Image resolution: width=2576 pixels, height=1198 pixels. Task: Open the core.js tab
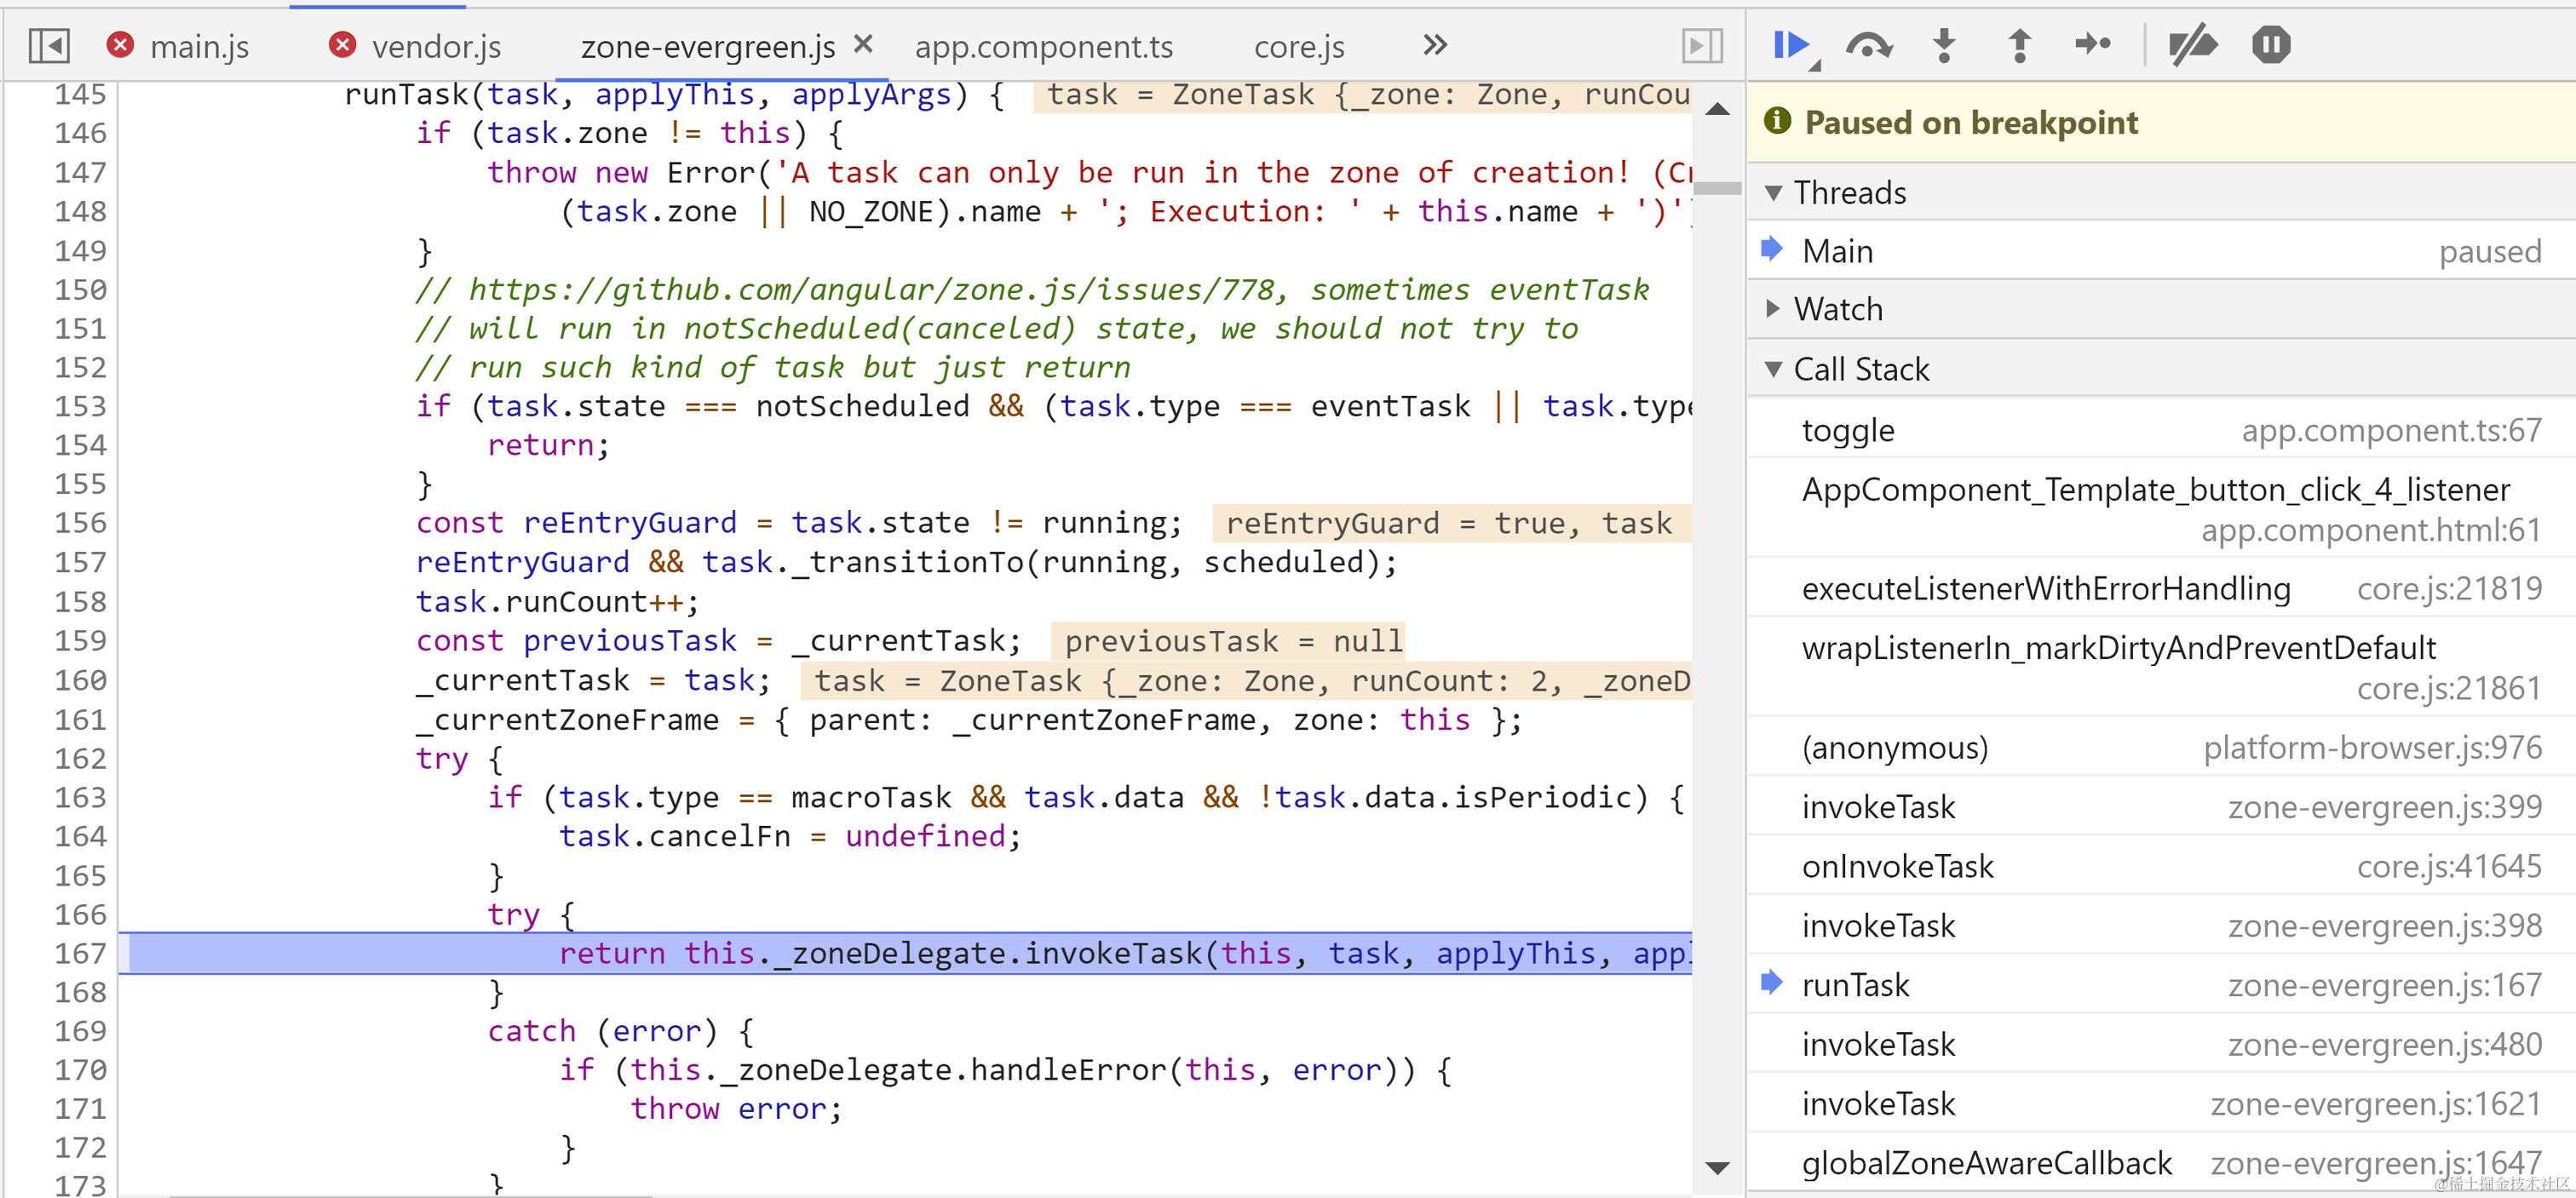tap(1298, 47)
